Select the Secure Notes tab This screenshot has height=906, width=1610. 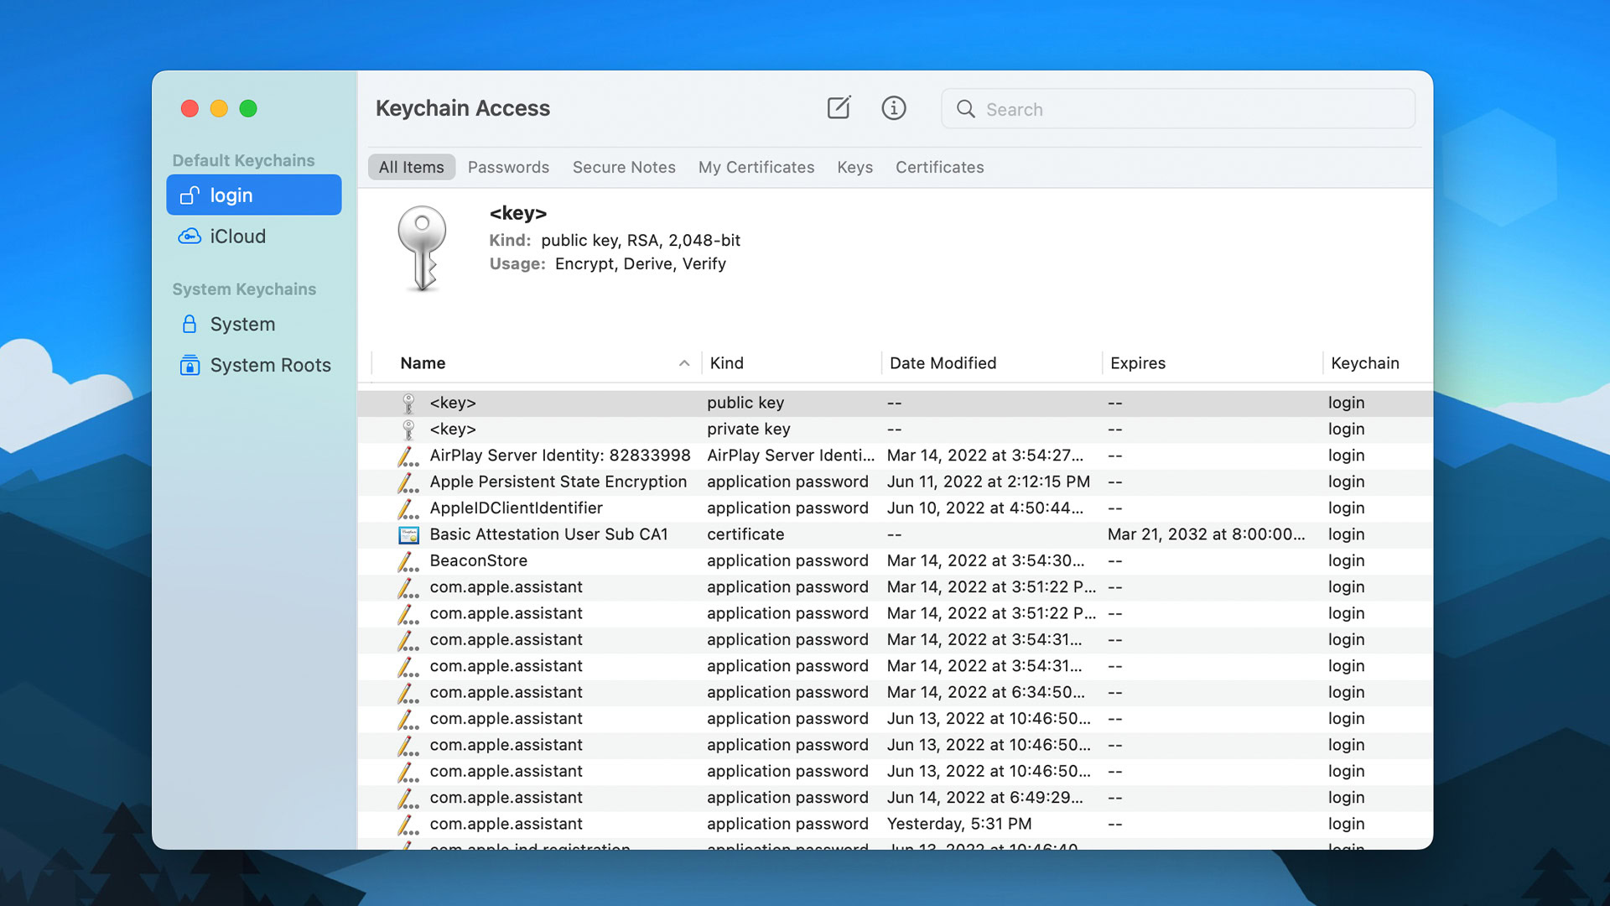pyautogui.click(x=624, y=167)
